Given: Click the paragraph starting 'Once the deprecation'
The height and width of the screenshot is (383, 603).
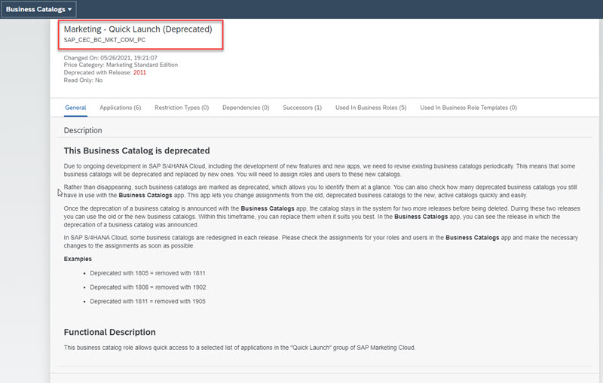Looking at the screenshot, I should coord(322,217).
